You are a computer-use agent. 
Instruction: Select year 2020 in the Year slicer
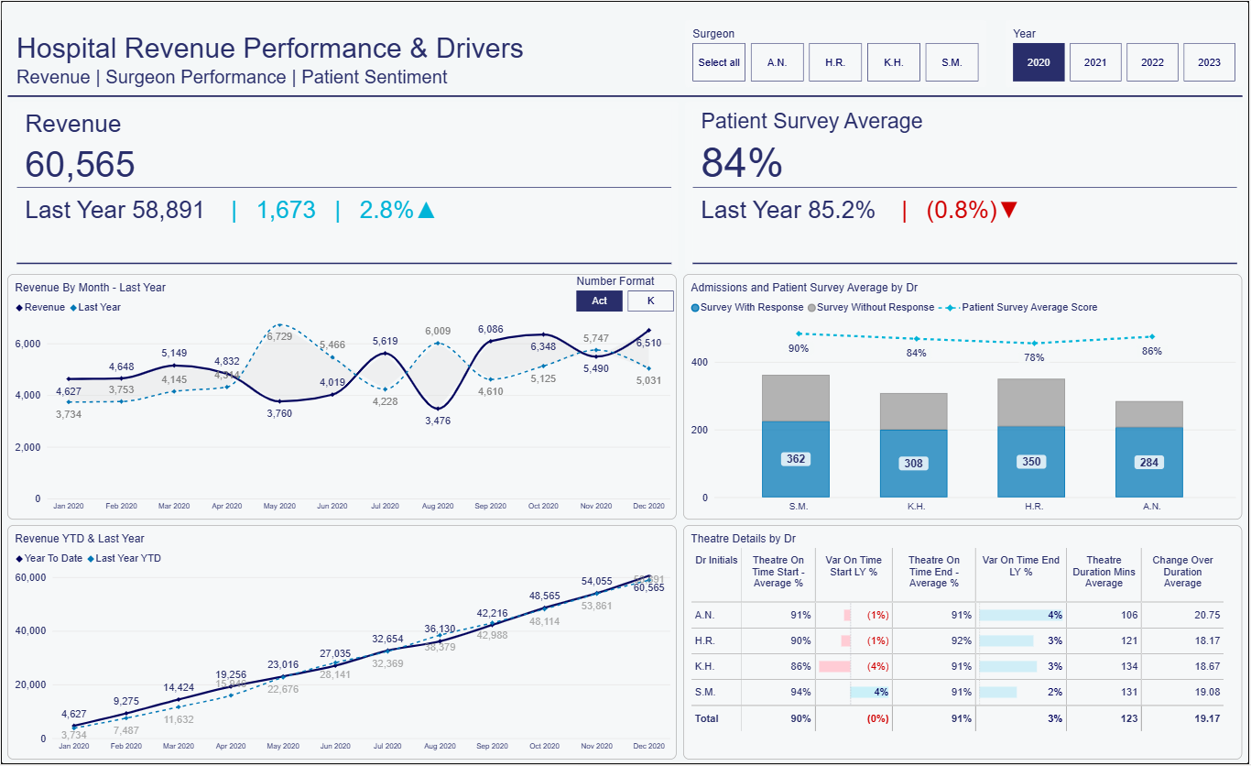1039,62
